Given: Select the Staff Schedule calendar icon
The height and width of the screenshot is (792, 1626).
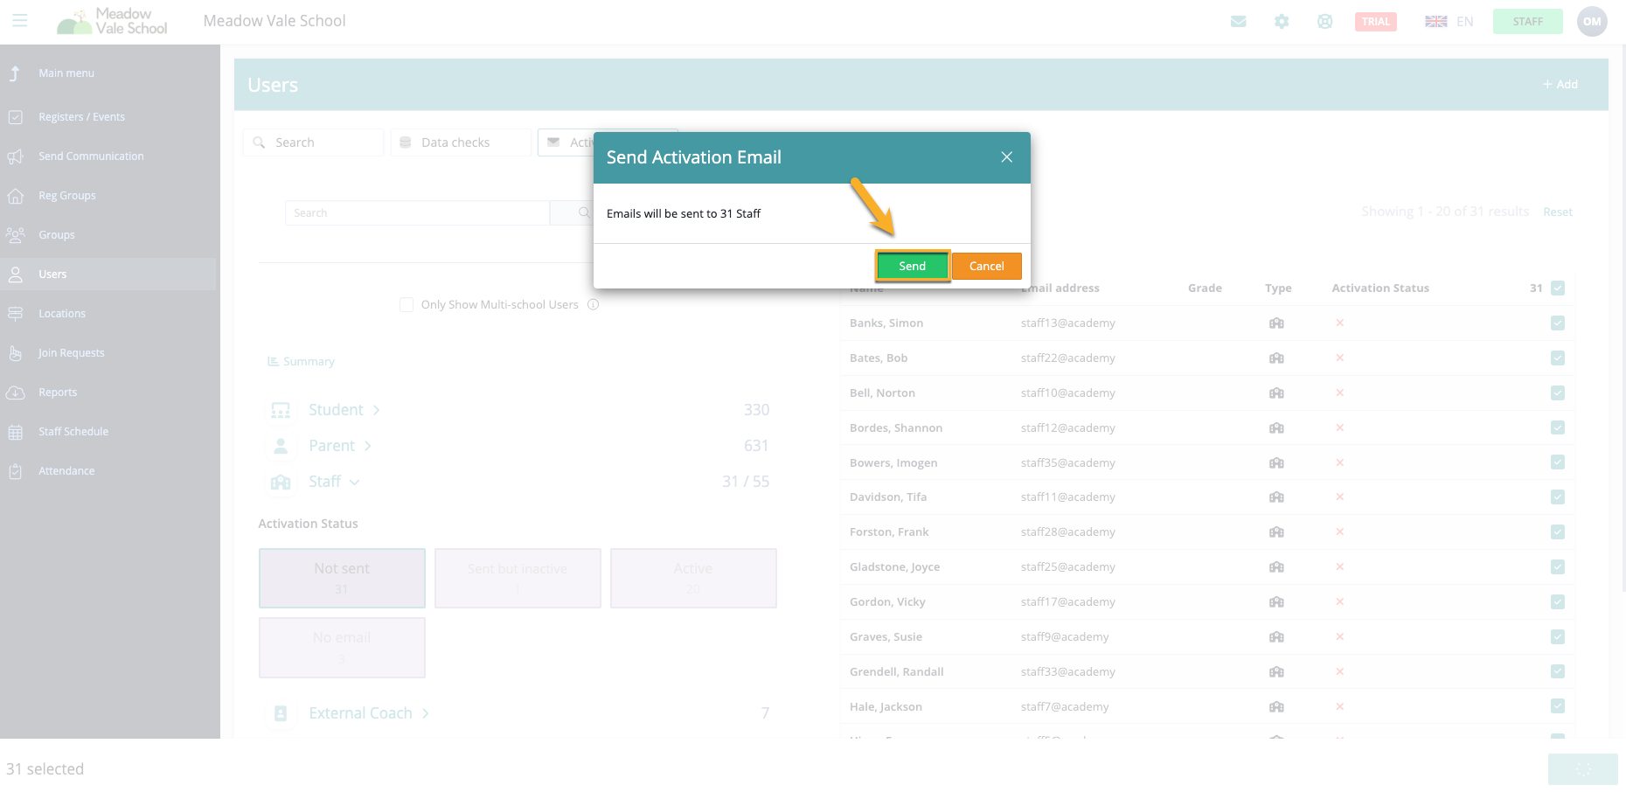Looking at the screenshot, I should point(17,431).
